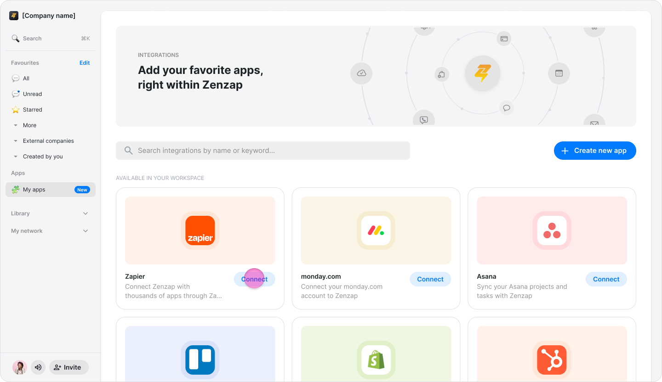Click the Asana app logo

552,230
